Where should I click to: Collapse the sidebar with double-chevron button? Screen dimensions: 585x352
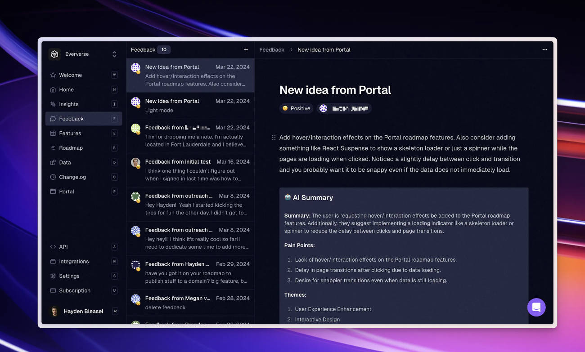(115, 311)
